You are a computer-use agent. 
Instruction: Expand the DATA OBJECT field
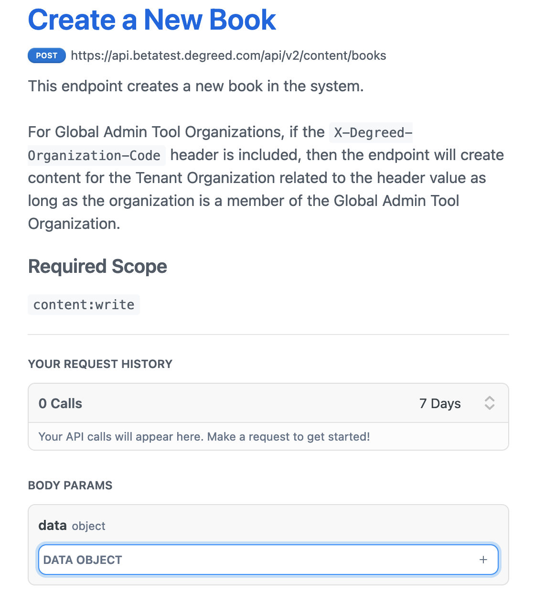pyautogui.click(x=268, y=560)
